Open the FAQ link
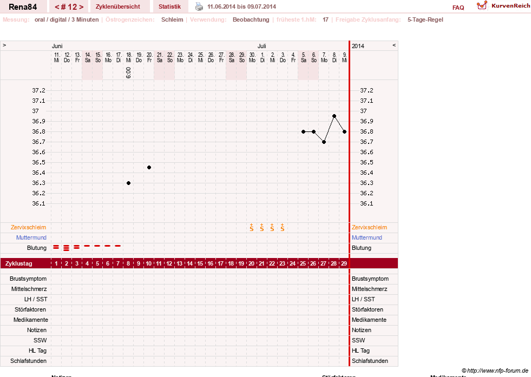 pos(458,8)
